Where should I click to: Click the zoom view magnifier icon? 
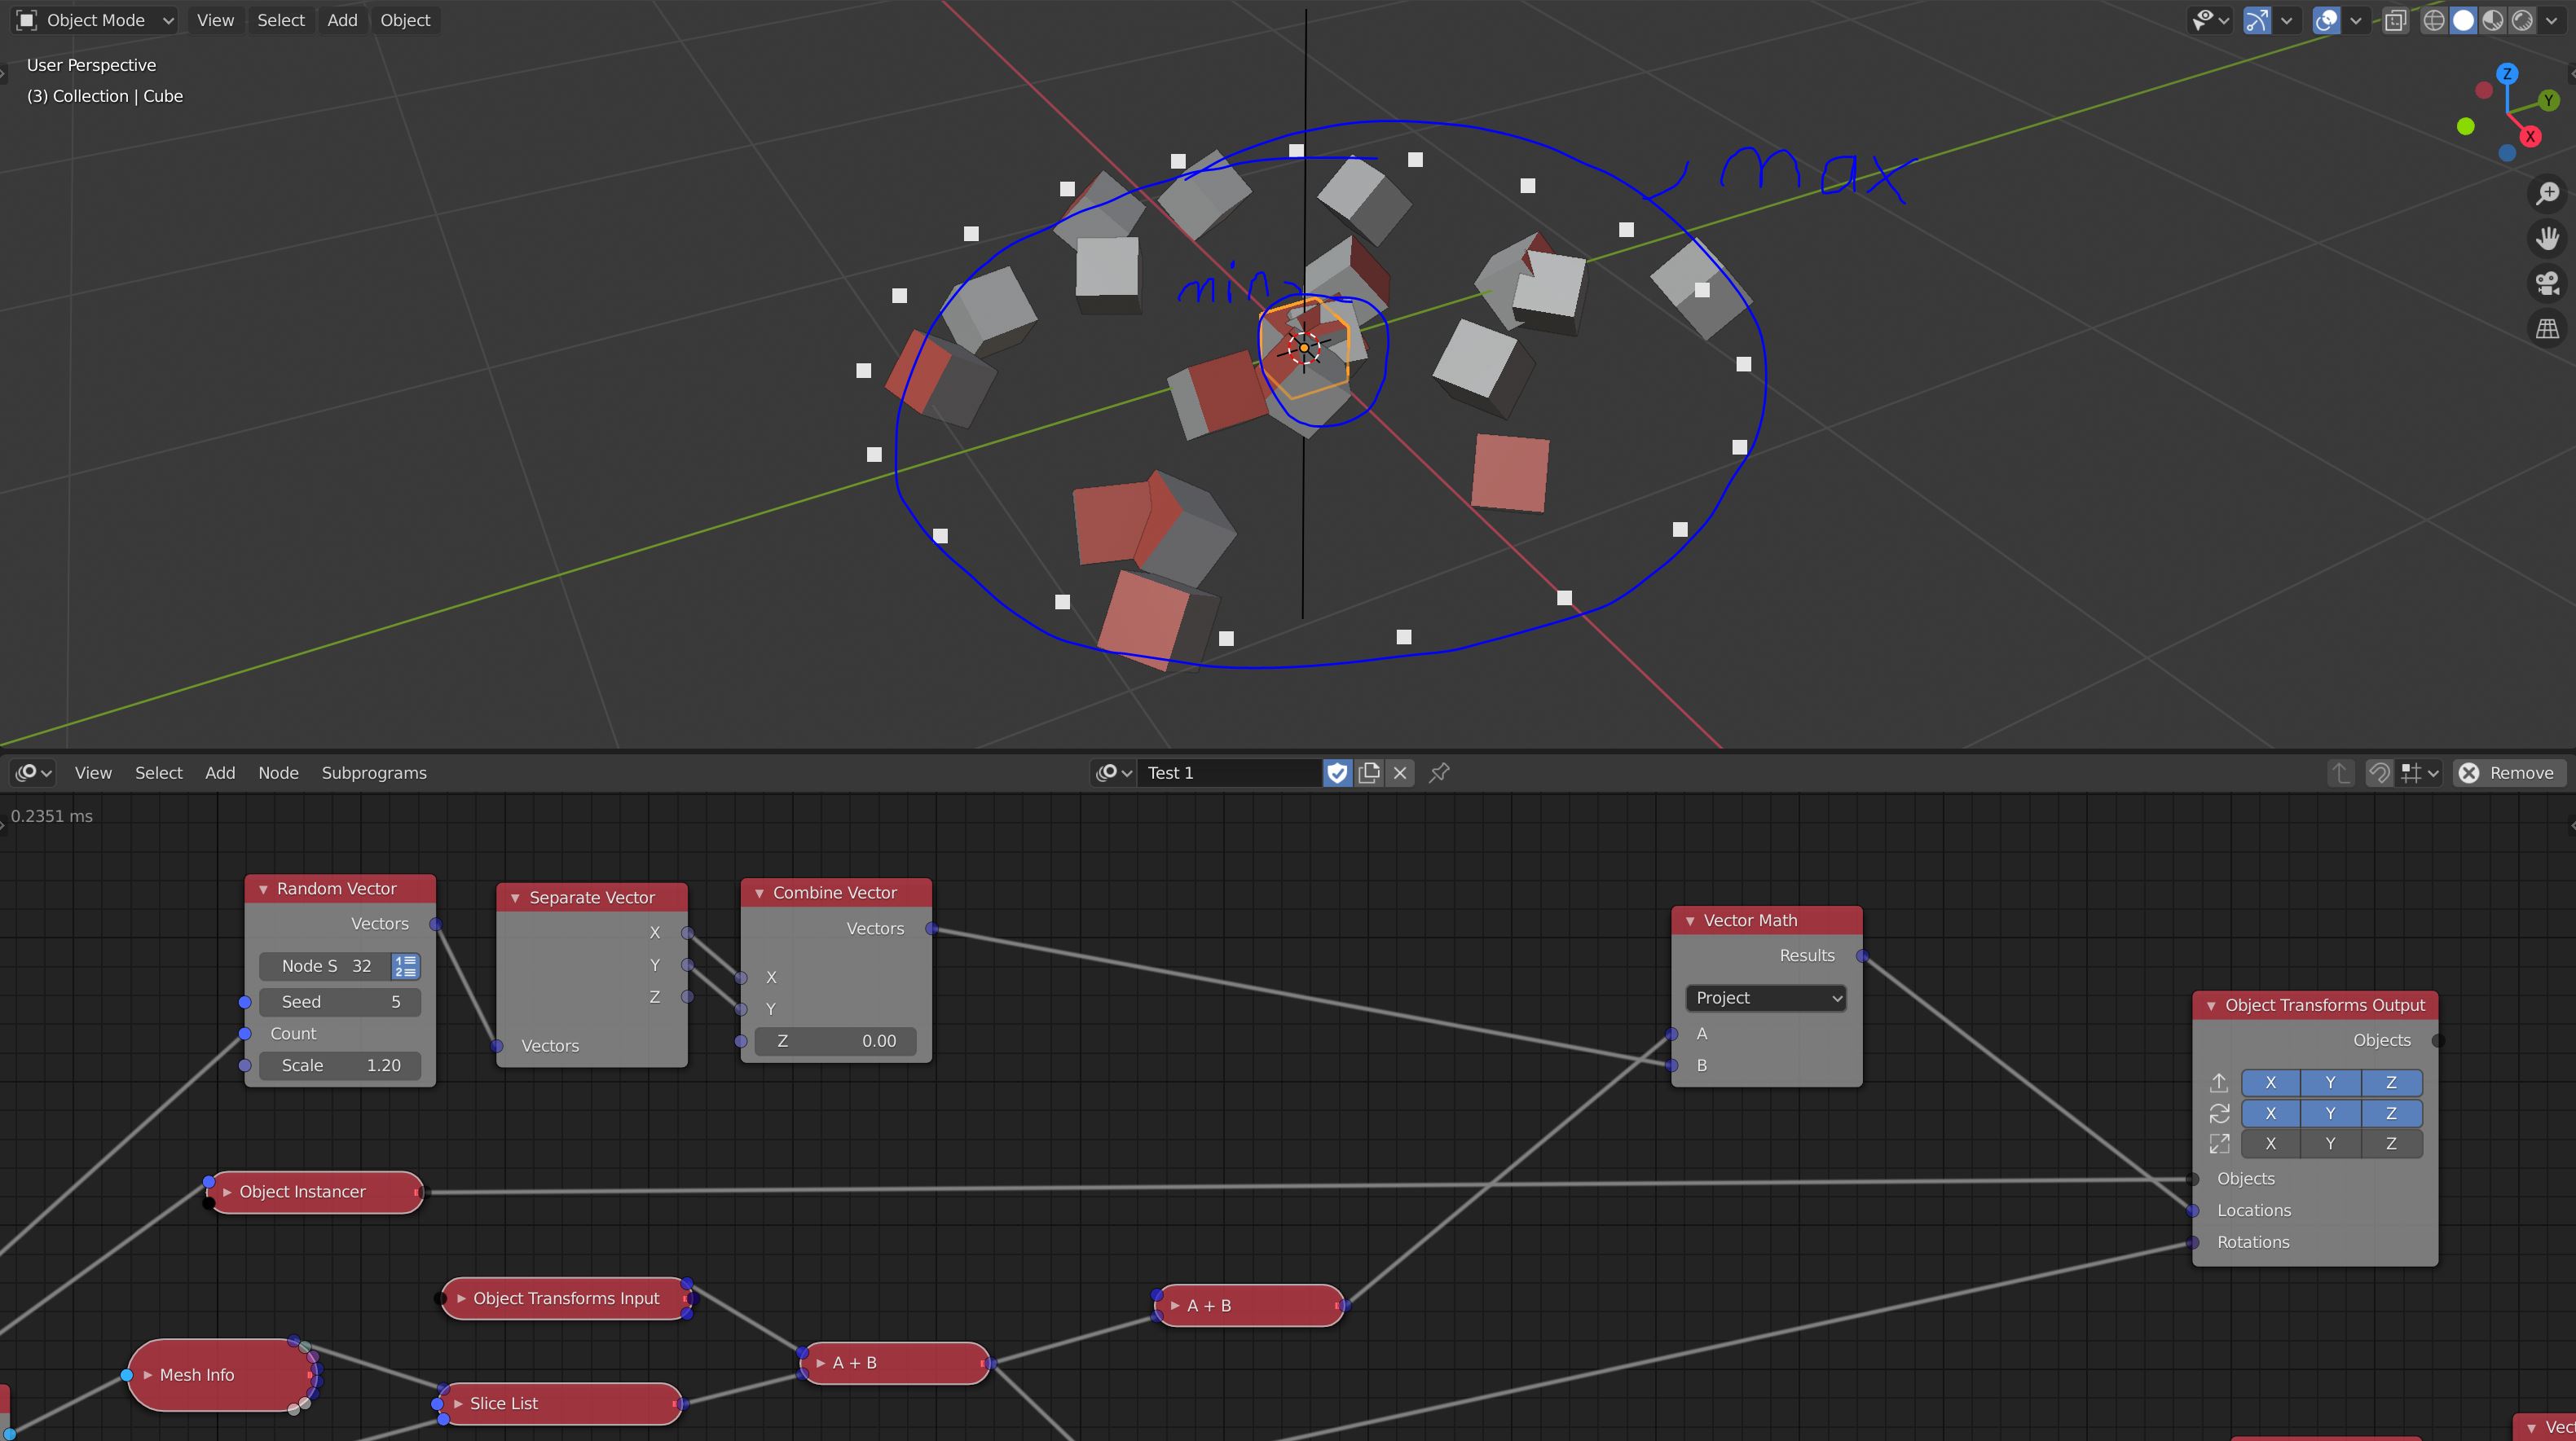[2547, 193]
